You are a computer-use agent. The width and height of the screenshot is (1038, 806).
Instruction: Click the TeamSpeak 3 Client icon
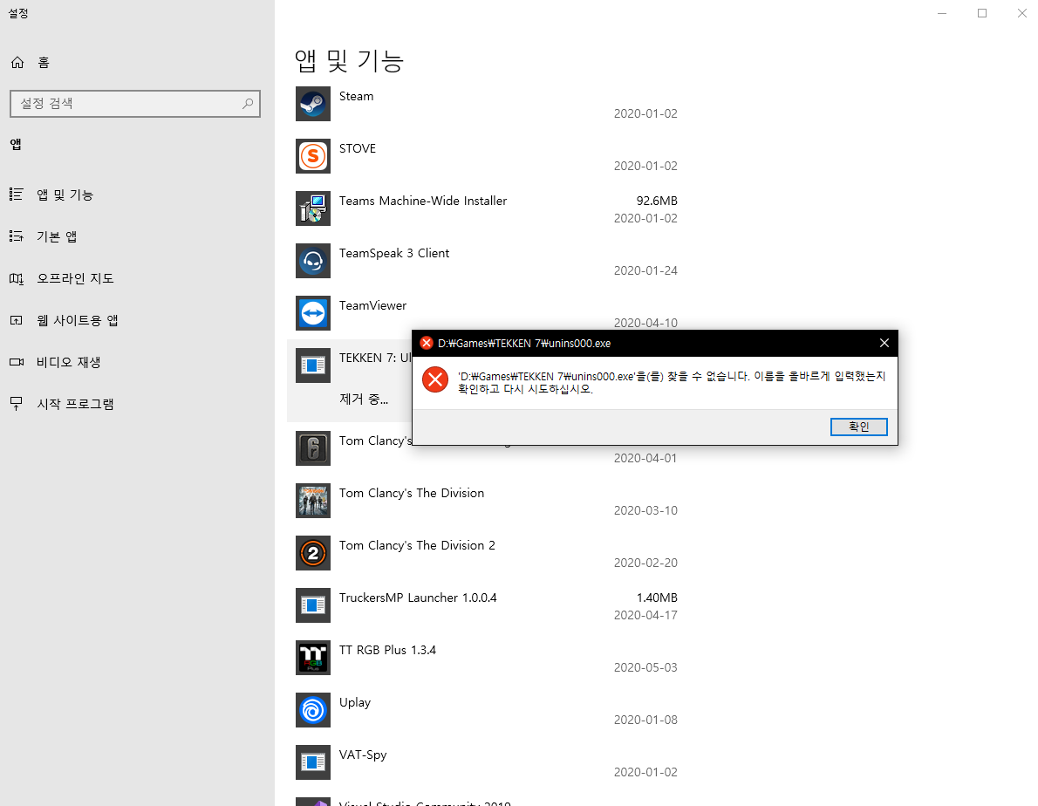(312, 261)
